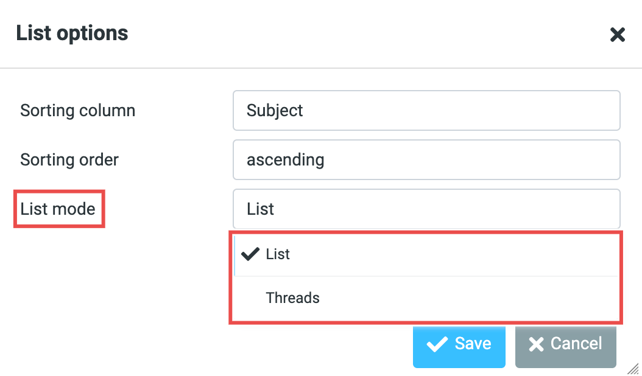Screen dimensions: 642x376
Task: Collapse the List mode dropdown
Action: tap(426, 209)
